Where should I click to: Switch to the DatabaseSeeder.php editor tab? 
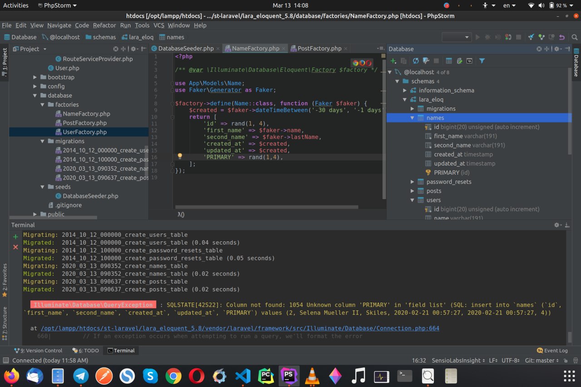(x=186, y=49)
